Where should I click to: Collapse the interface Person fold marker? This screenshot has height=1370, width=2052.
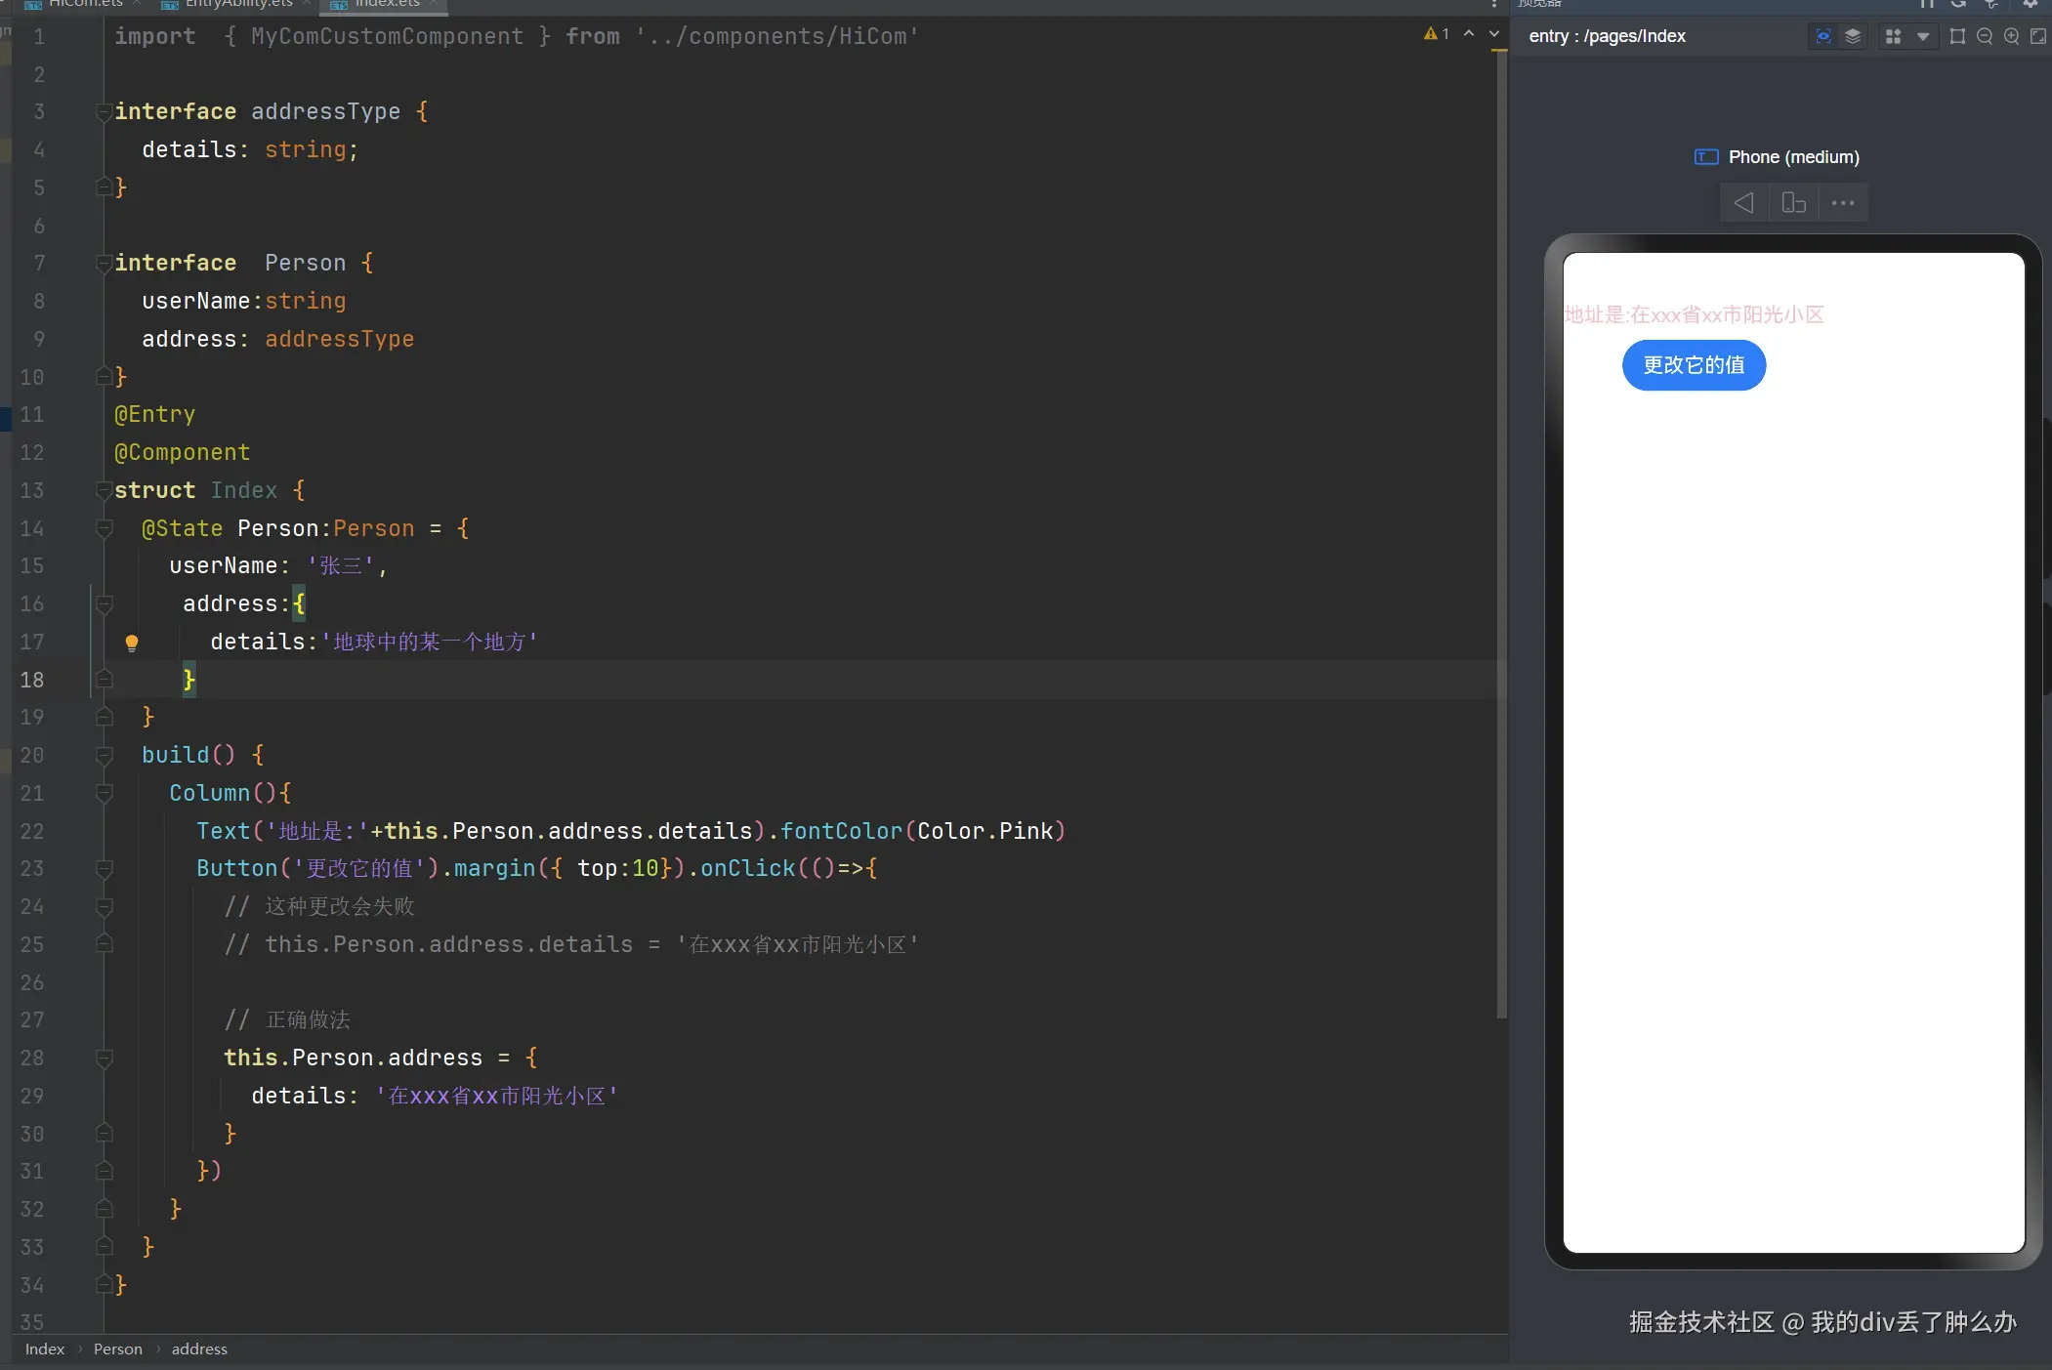pyautogui.click(x=104, y=264)
